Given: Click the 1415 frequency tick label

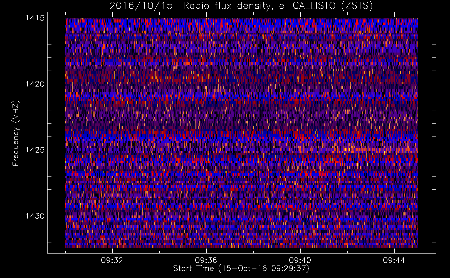Looking at the screenshot, I should point(35,18).
